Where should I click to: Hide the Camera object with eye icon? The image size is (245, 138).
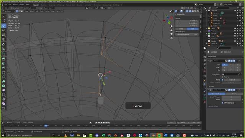pos(240,13)
